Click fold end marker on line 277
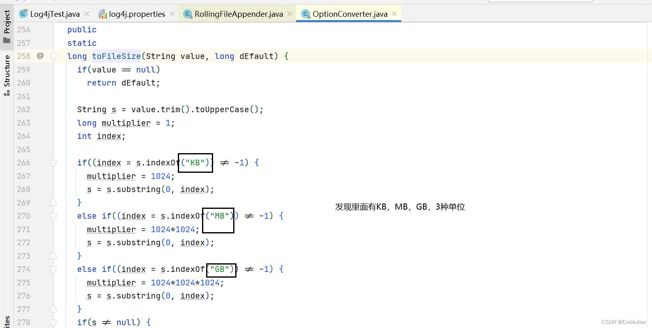The height and width of the screenshot is (328, 652). [53, 309]
